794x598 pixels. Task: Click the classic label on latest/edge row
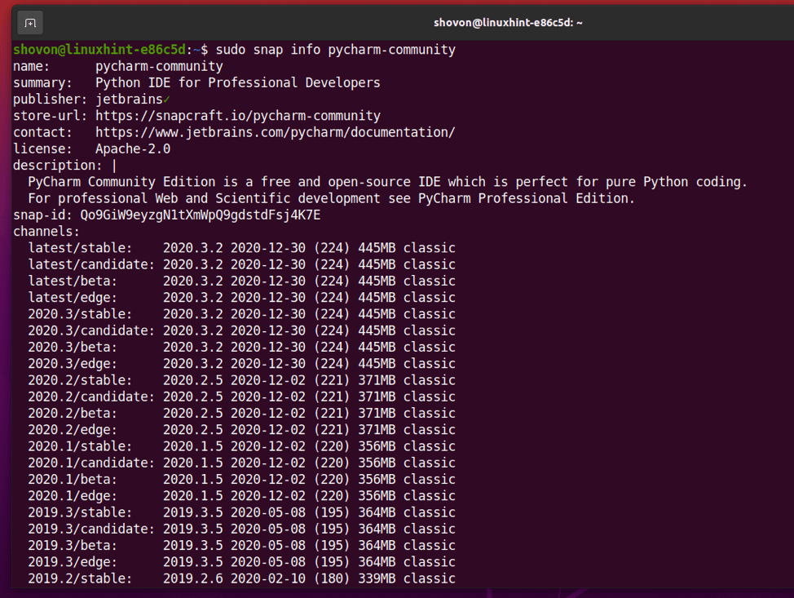point(430,297)
